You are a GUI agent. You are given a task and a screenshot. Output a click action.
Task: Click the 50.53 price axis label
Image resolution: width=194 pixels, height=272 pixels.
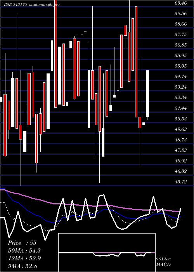point(181,119)
